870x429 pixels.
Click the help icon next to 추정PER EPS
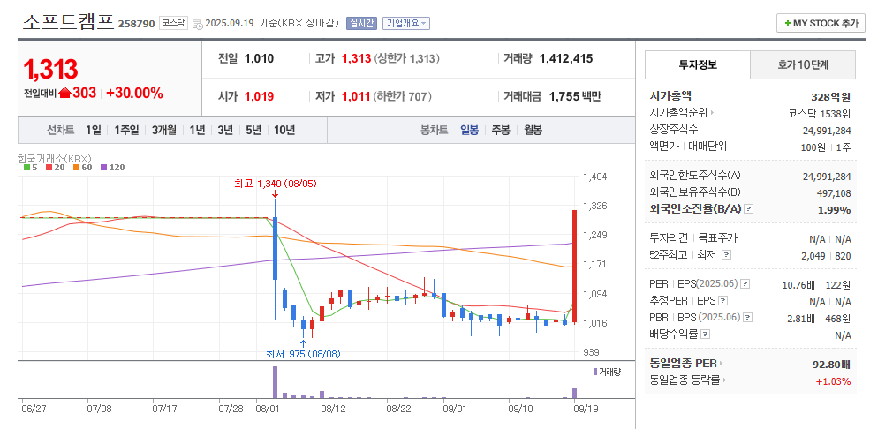point(722,301)
